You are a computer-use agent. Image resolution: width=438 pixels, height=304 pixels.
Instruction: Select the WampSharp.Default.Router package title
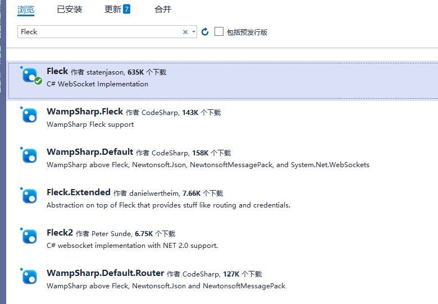click(106, 273)
